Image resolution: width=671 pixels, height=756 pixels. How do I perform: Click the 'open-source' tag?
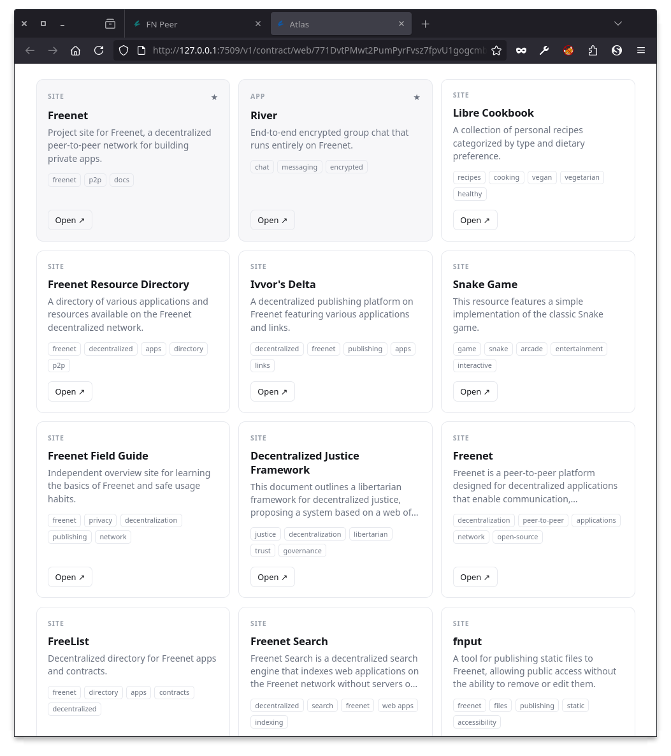tap(517, 537)
